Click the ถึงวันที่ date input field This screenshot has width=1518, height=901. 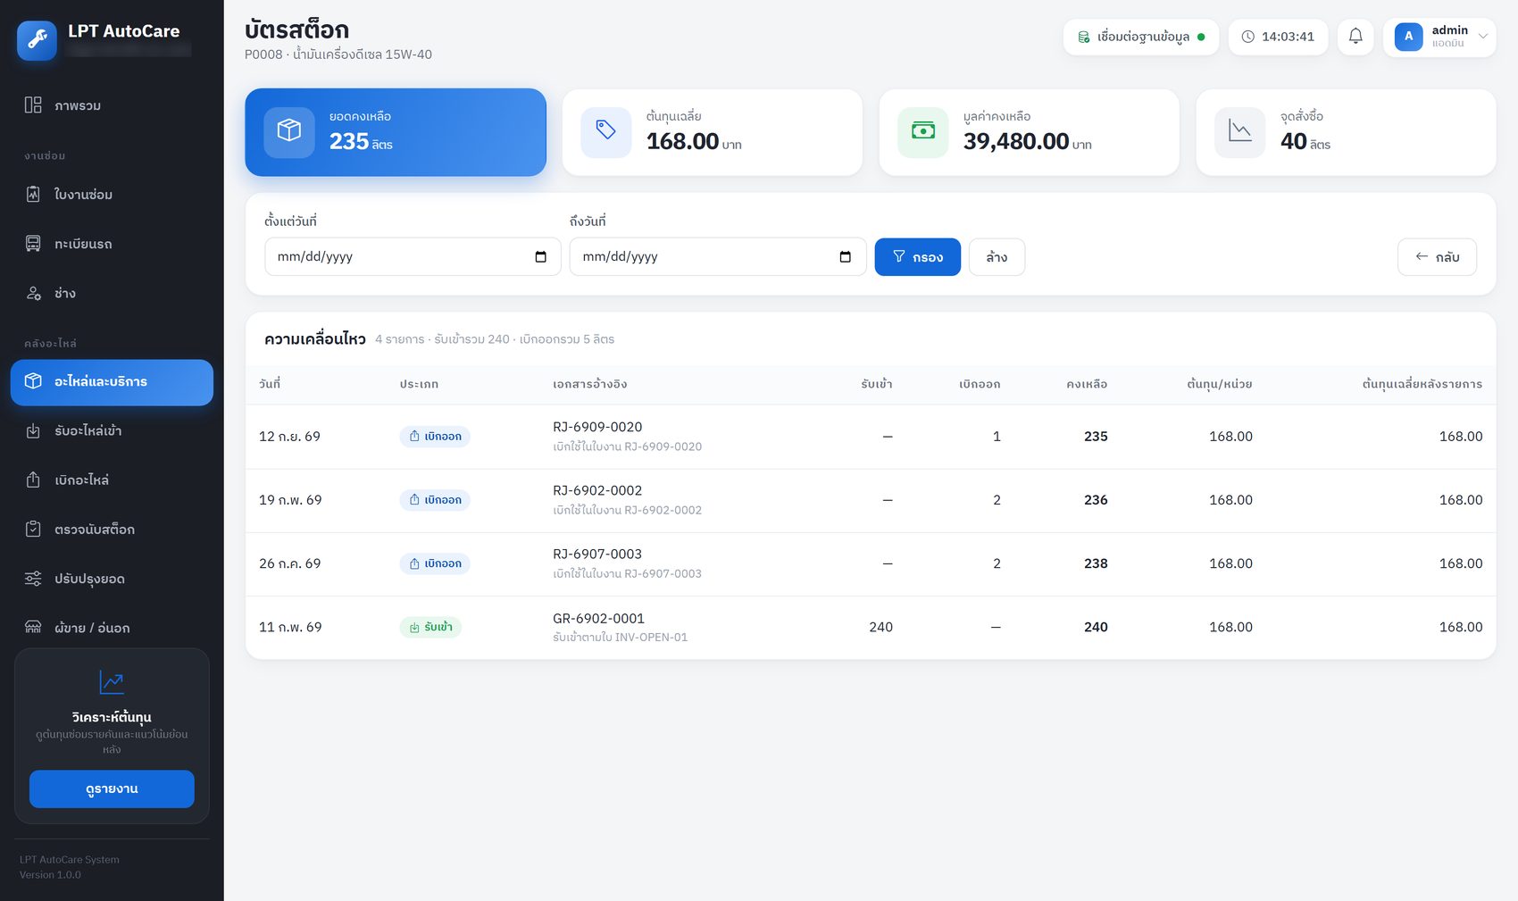click(718, 257)
